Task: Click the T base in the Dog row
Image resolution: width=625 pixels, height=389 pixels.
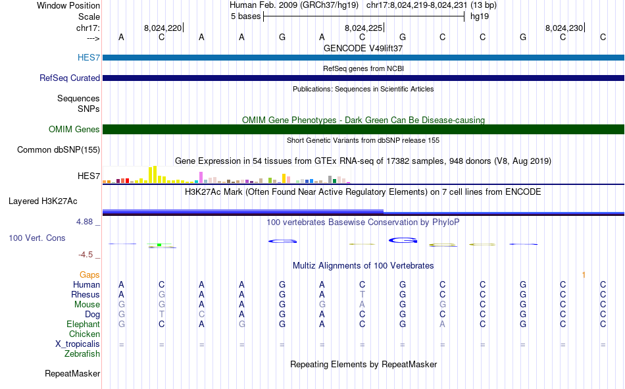Action: click(x=161, y=315)
